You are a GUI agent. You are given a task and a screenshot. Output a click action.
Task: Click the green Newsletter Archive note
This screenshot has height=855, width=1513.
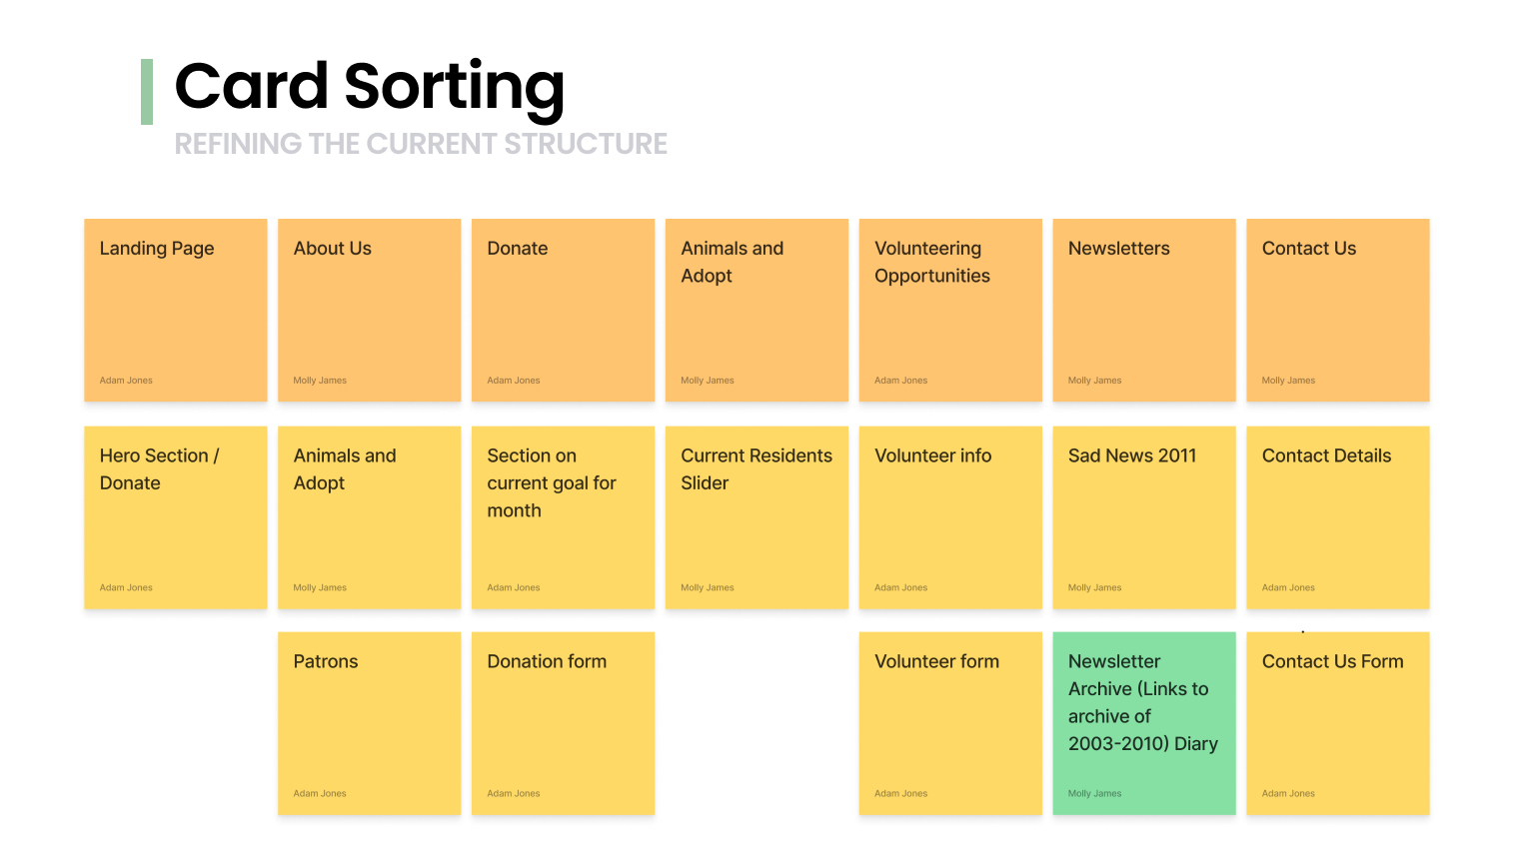point(1144,723)
